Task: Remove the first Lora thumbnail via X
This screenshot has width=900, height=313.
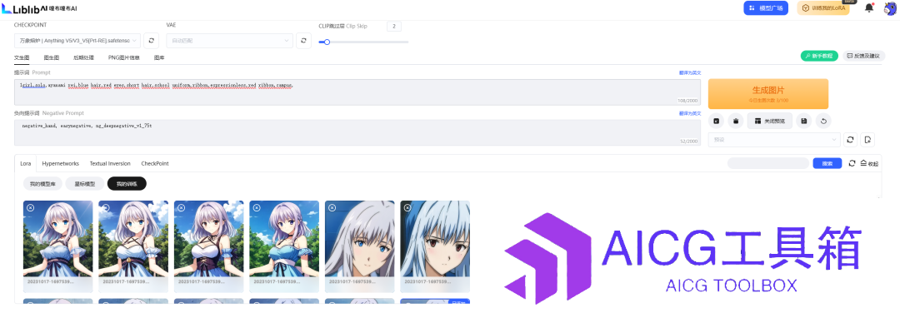Action: pos(31,207)
